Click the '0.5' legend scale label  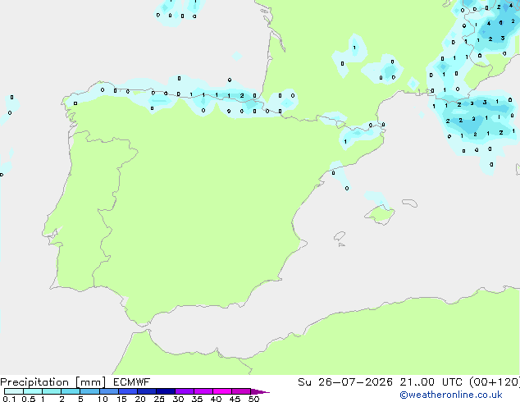point(29,399)
